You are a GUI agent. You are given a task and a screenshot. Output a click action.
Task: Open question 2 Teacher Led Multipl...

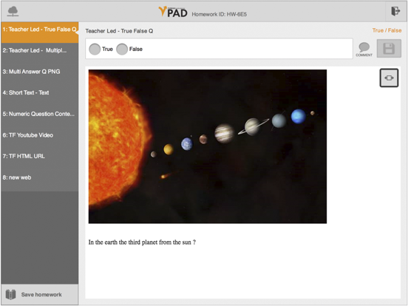(40, 50)
